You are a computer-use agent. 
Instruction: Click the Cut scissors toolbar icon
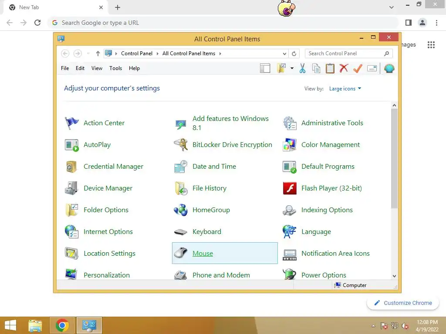[x=302, y=68]
